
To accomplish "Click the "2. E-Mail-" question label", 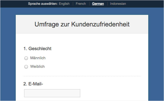I will 33,84.
